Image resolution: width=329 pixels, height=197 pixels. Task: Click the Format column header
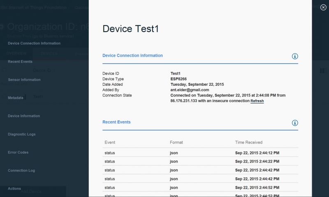tap(176, 142)
